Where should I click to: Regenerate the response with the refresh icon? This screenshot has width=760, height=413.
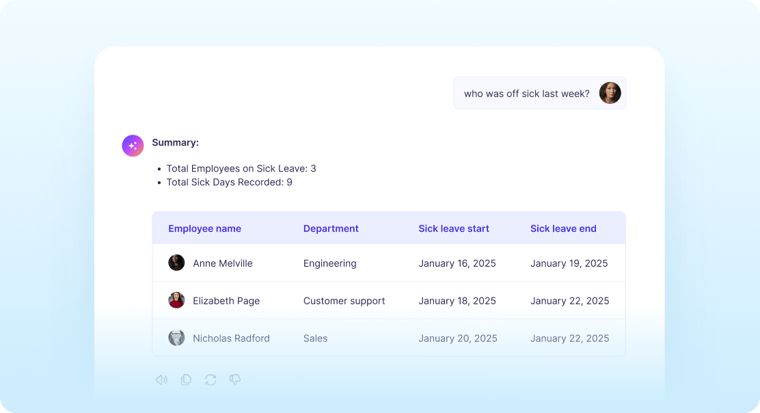[211, 379]
